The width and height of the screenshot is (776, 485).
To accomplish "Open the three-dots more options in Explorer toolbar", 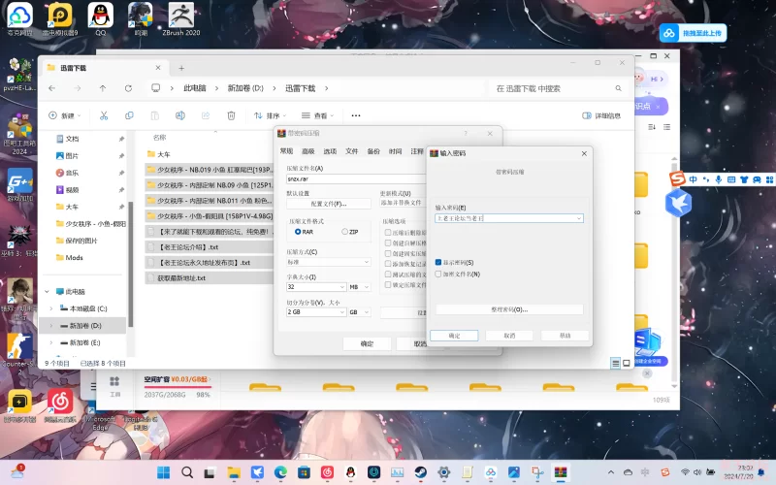I will (x=356, y=115).
